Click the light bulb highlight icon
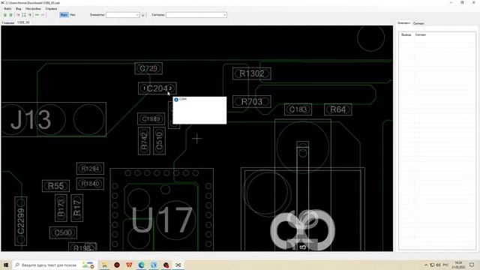This screenshot has height=270, width=480. coord(142,15)
